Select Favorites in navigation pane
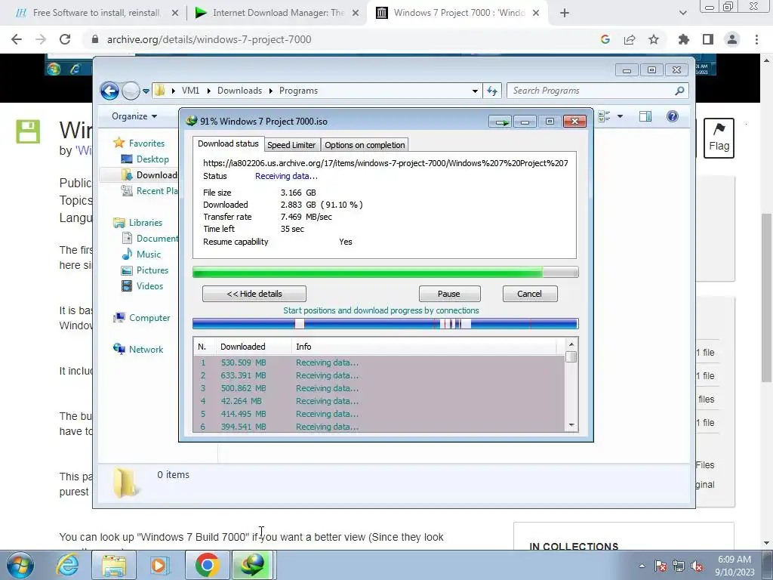The height and width of the screenshot is (580, 773). [139, 143]
